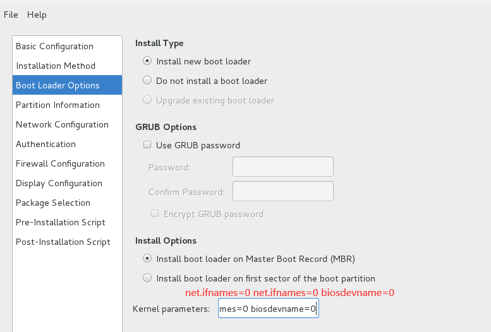Go to Package Selection section
The image size is (491, 332).
click(53, 203)
